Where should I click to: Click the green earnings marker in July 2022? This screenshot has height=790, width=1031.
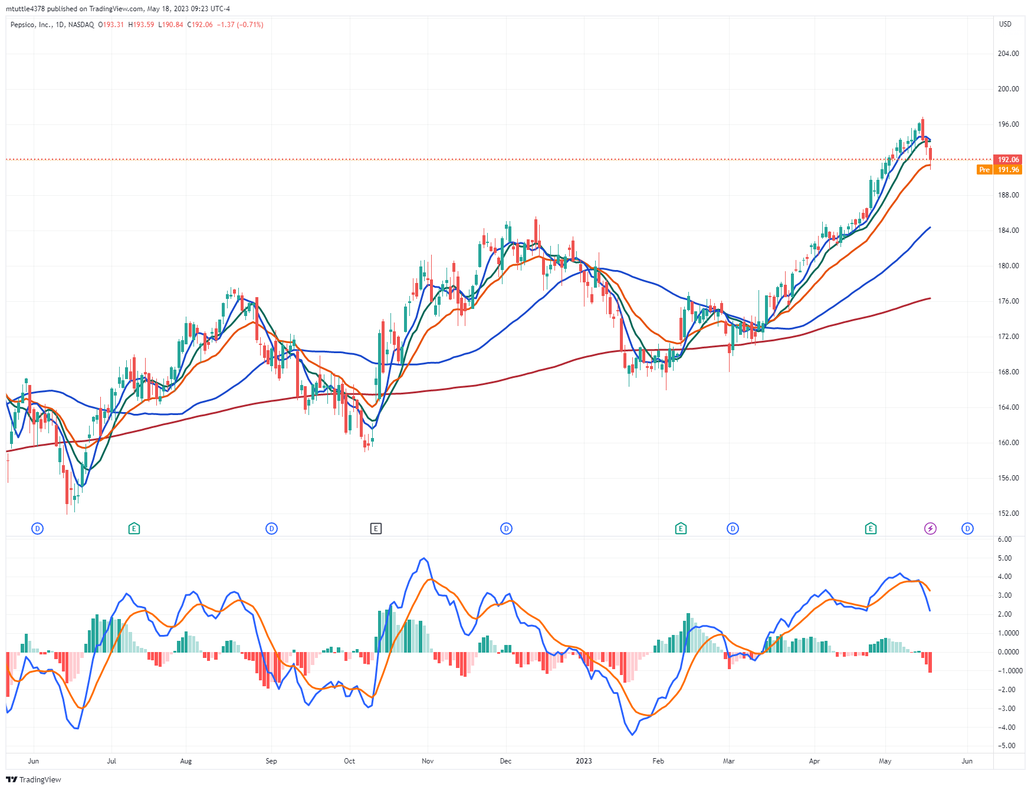(134, 529)
